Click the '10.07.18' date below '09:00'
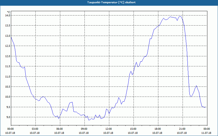The width and height of the screenshot is (218, 136). 84,133
